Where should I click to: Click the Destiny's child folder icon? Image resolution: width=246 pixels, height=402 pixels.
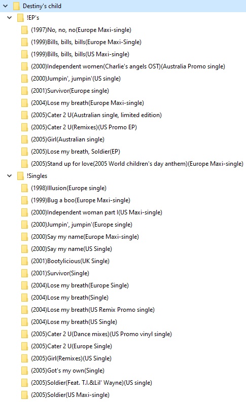click(16, 6)
